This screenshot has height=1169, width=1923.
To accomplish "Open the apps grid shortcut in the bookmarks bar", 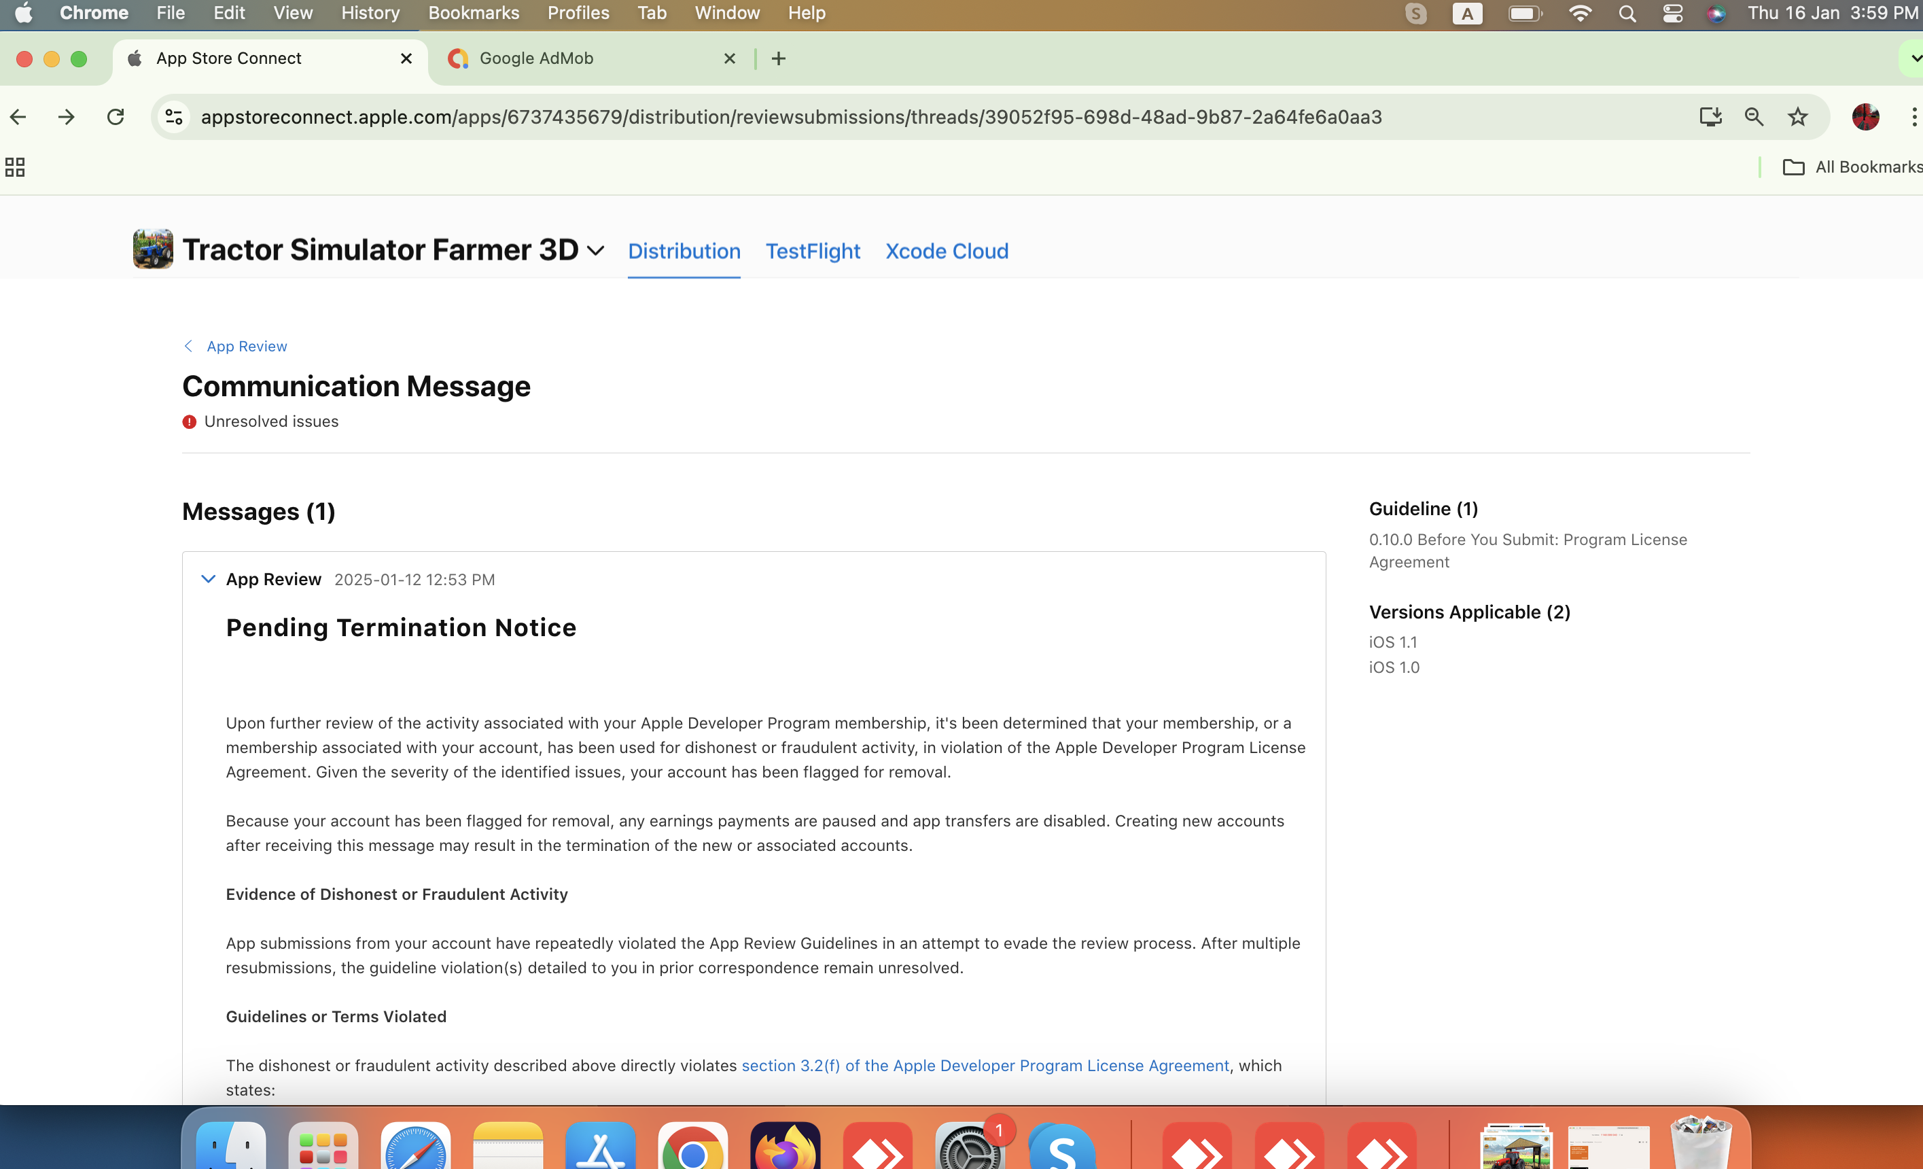I will (x=15, y=167).
